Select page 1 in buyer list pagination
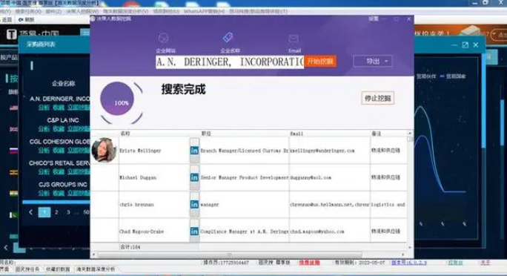 pos(44,212)
